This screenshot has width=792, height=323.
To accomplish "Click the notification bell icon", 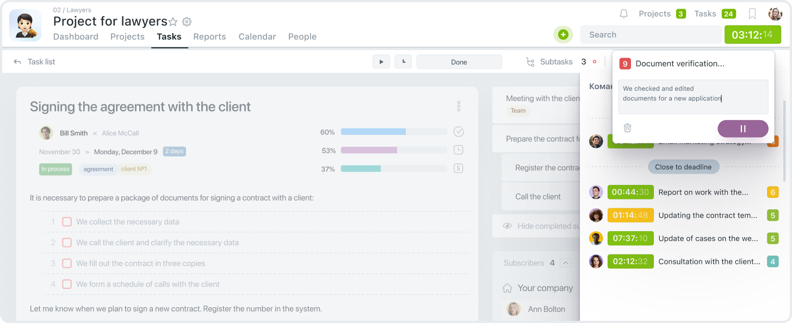I will tap(624, 14).
